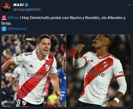Click the blue information emoji icon
Viewport: 133px width, 109px height.
tap(4, 29)
